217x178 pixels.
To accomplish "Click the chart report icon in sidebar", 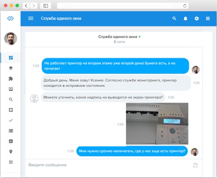I will pyautogui.click(x=11, y=141).
